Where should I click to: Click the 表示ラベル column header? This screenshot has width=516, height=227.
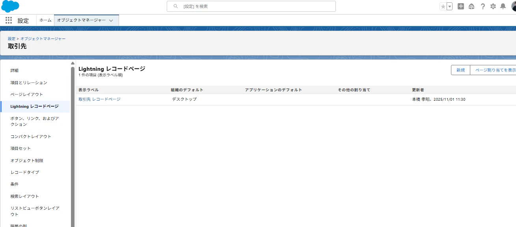[89, 90]
